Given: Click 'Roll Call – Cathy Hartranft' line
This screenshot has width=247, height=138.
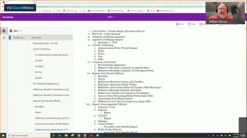Looking at the screenshot, I should coord(106,34).
